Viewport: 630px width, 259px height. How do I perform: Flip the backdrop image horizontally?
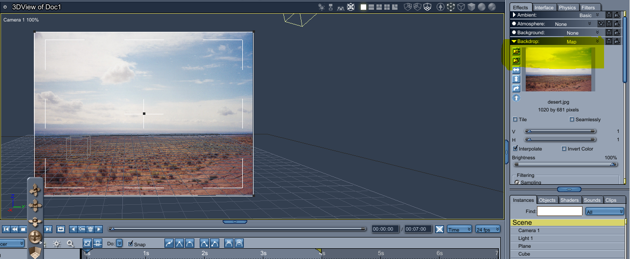coord(516,70)
